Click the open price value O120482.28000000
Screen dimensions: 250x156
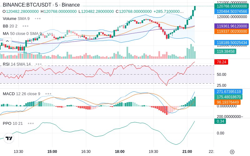point(21,12)
